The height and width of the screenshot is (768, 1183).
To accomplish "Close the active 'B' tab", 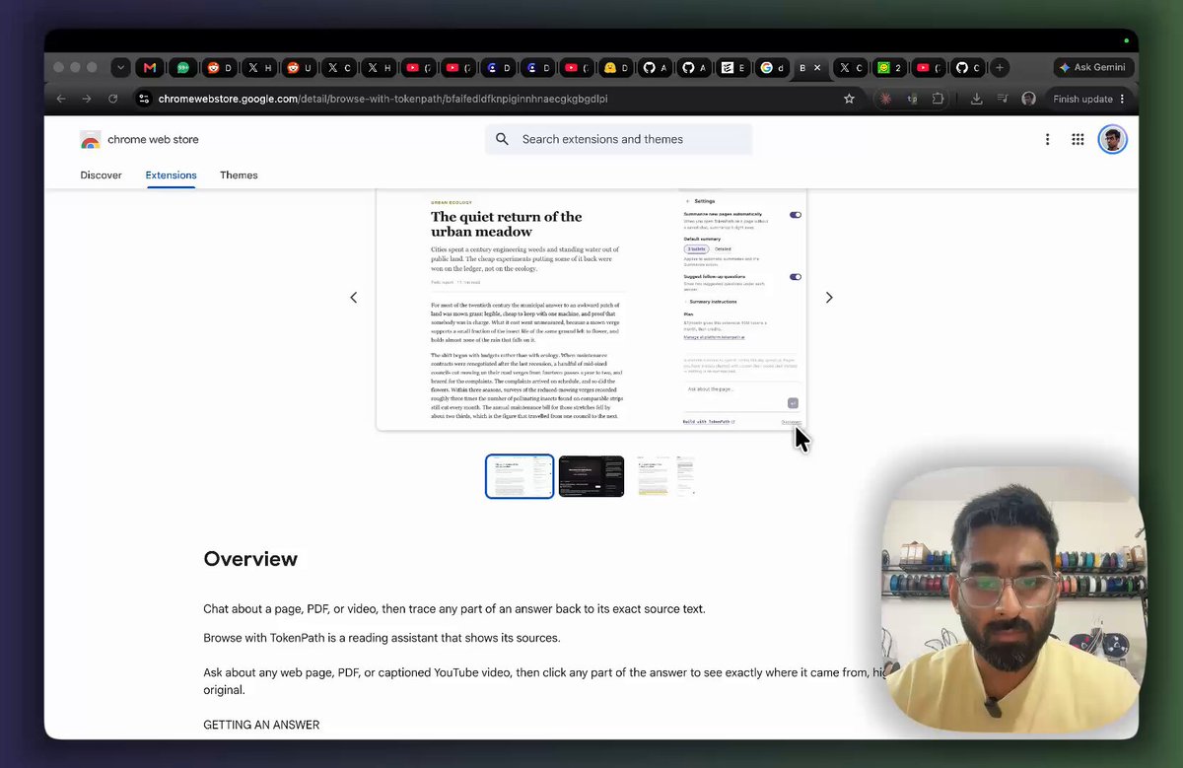I will (x=816, y=68).
